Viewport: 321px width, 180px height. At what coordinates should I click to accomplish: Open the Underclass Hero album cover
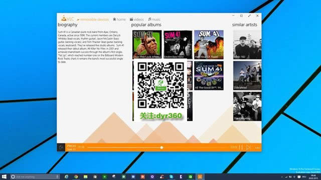(178, 44)
